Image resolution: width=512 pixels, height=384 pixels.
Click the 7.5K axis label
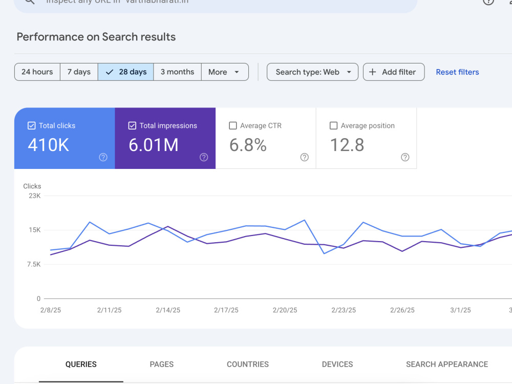tap(34, 265)
